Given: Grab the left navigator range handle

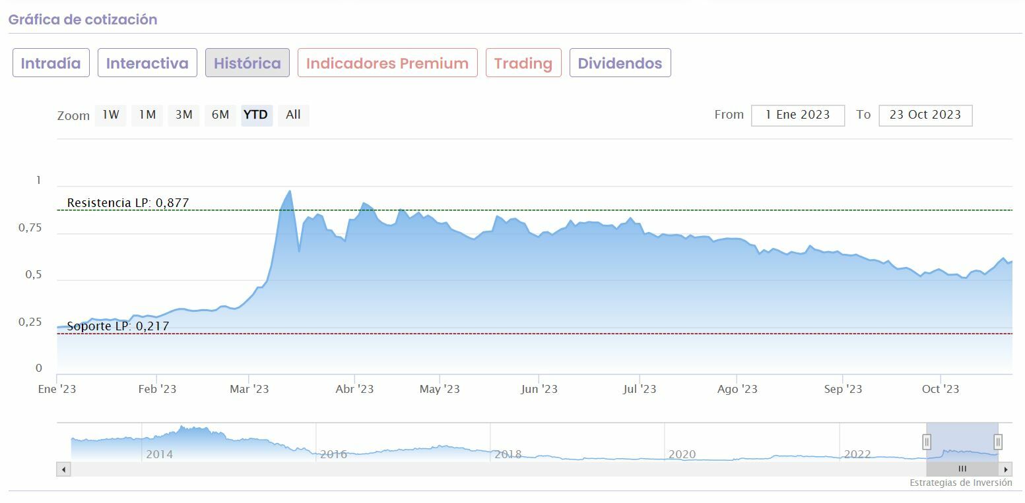Looking at the screenshot, I should [x=927, y=442].
